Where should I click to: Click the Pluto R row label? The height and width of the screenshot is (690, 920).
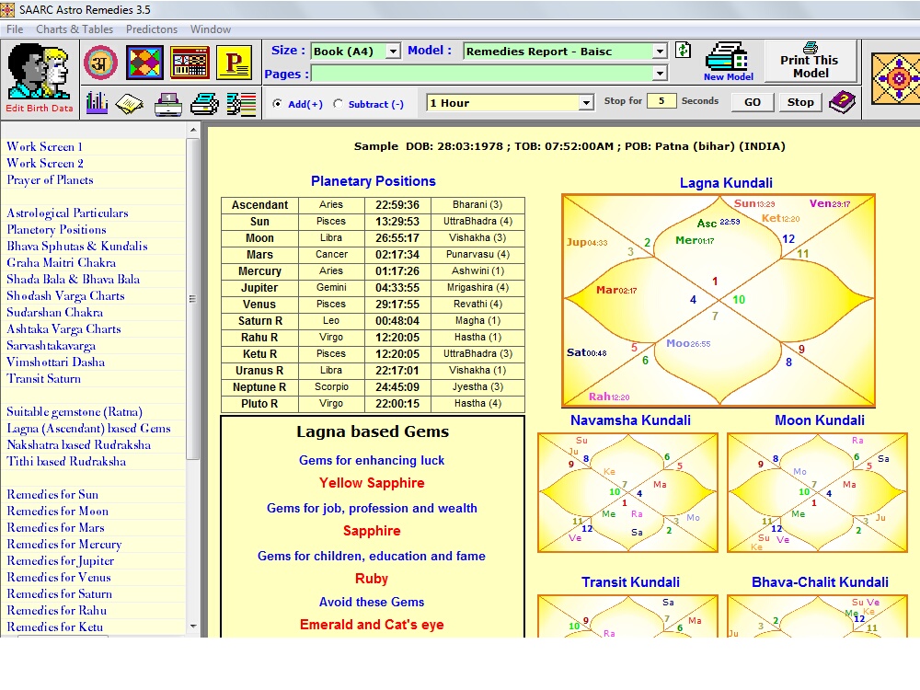tap(259, 404)
